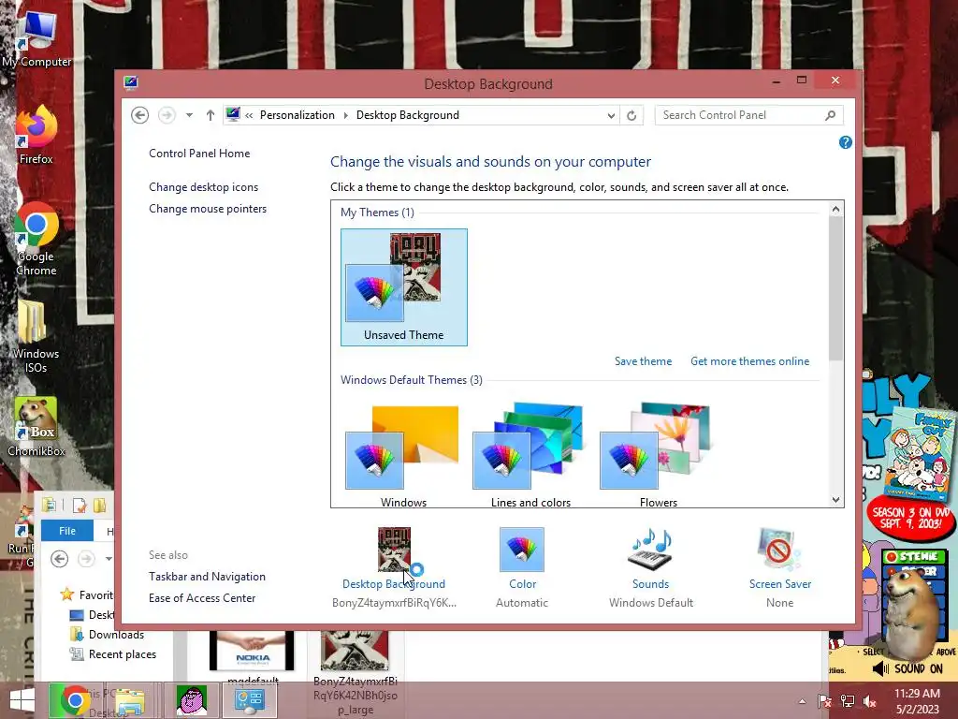Open the ChomikBox desktop shortcut
This screenshot has width=958, height=719.
pos(36,426)
